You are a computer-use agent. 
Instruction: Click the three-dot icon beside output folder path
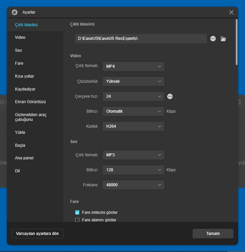213,39
